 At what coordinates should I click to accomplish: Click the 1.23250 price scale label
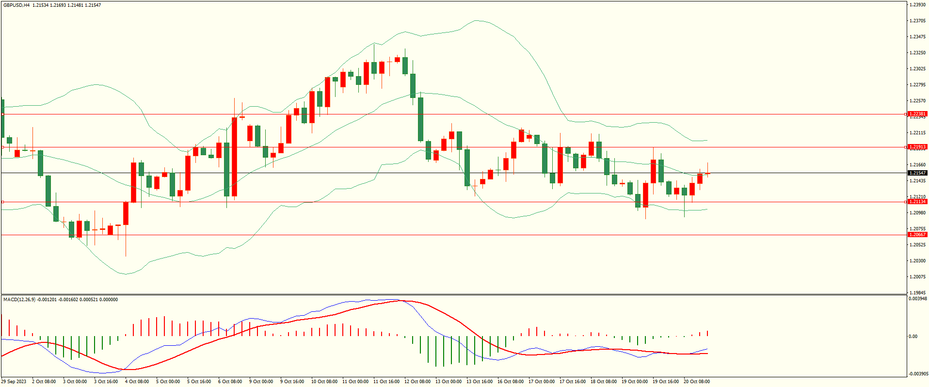pos(918,53)
